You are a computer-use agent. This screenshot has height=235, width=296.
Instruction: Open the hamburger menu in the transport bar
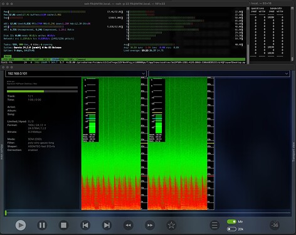tap(214, 225)
